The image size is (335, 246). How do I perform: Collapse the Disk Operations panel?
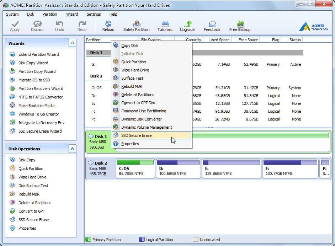tap(73, 149)
